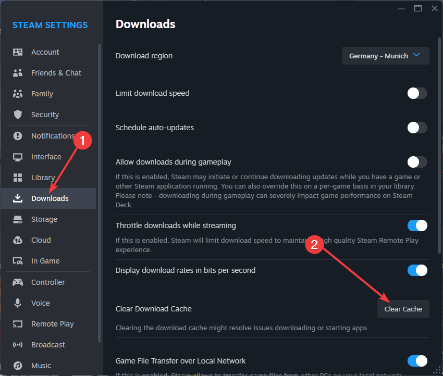The height and width of the screenshot is (376, 443).
Task: Enable Schedule auto-updates switch
Action: click(417, 128)
